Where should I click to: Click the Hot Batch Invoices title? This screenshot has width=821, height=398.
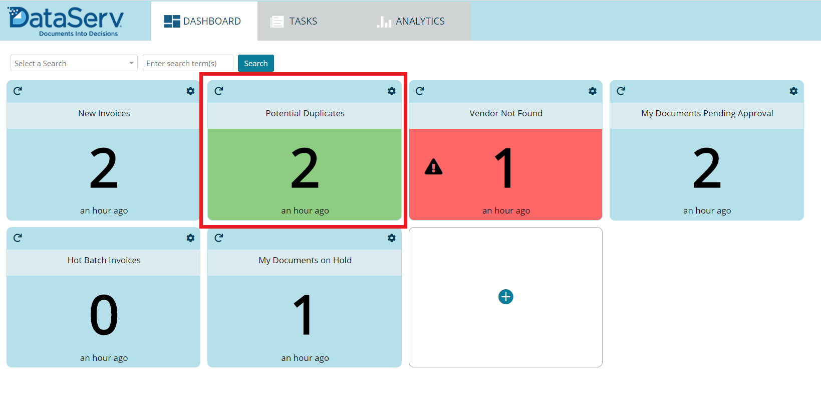point(104,260)
